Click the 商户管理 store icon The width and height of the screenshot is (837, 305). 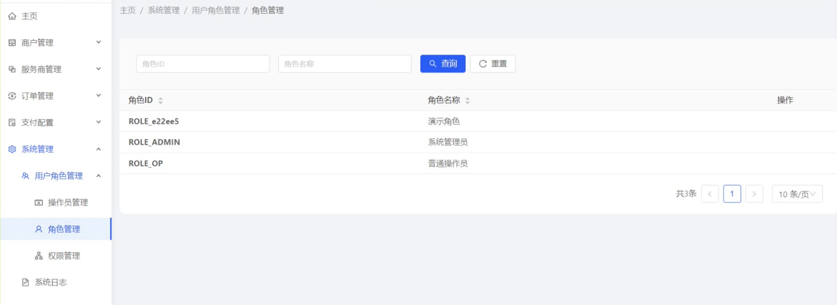click(12, 43)
